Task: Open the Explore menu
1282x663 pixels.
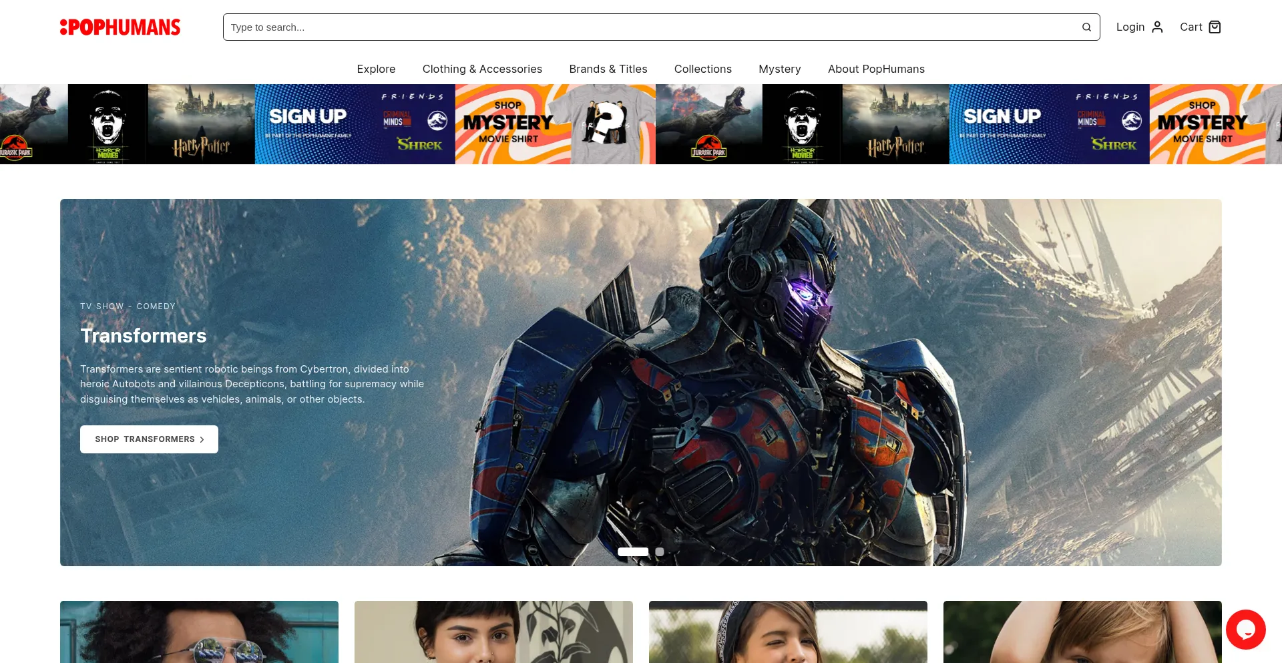Action: click(x=376, y=69)
